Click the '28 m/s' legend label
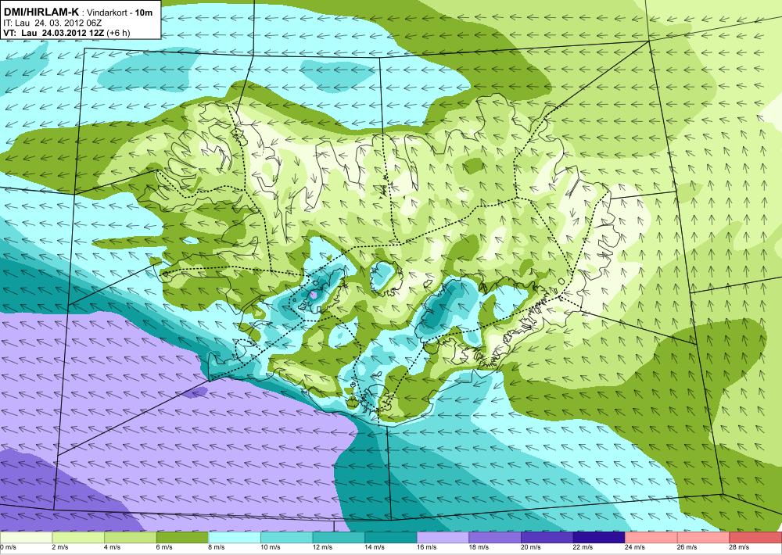This screenshot has height=555, width=782. (739, 547)
